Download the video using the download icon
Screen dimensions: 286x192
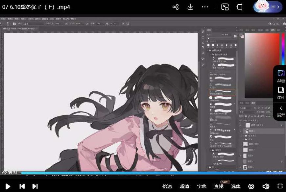tap(190, 7)
